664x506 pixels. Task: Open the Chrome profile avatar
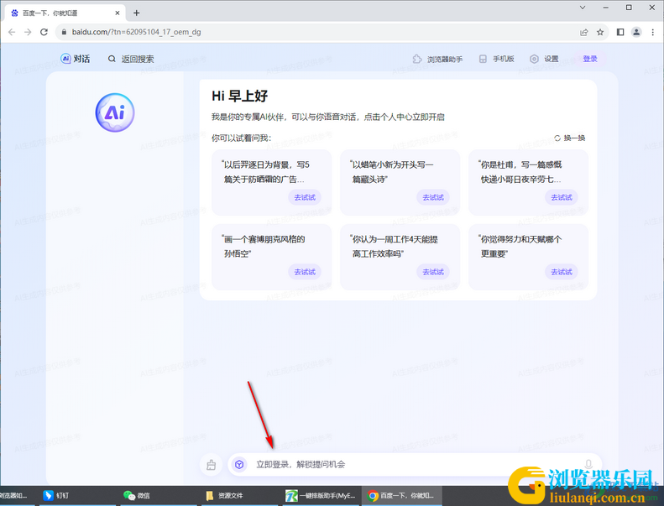point(636,32)
